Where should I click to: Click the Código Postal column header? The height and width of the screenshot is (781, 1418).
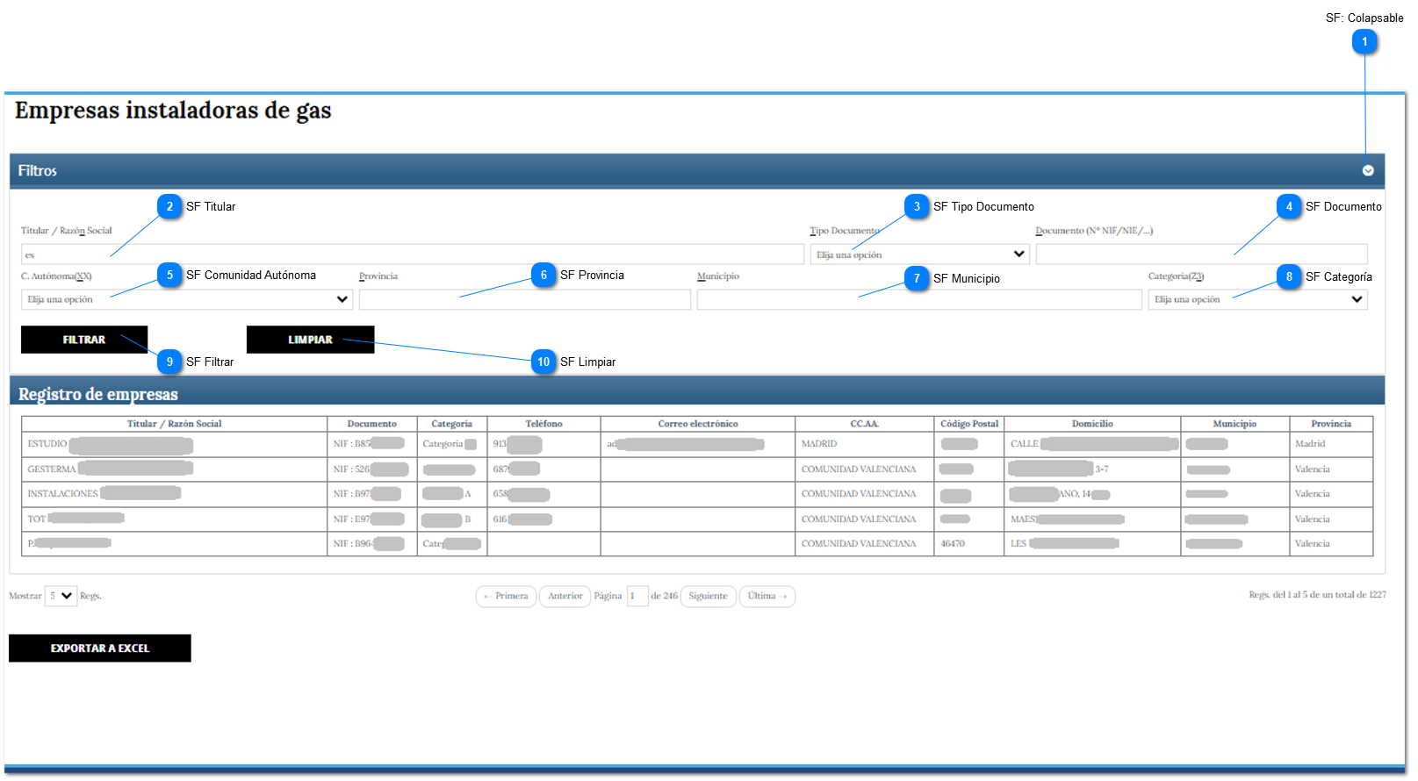[x=969, y=424]
